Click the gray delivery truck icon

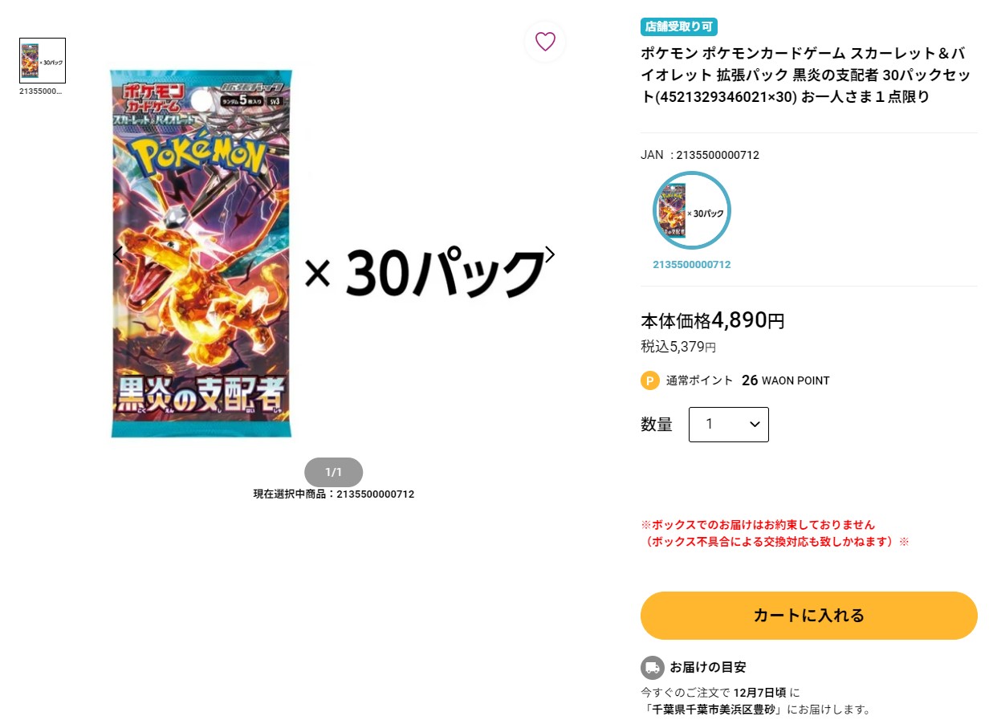(652, 667)
